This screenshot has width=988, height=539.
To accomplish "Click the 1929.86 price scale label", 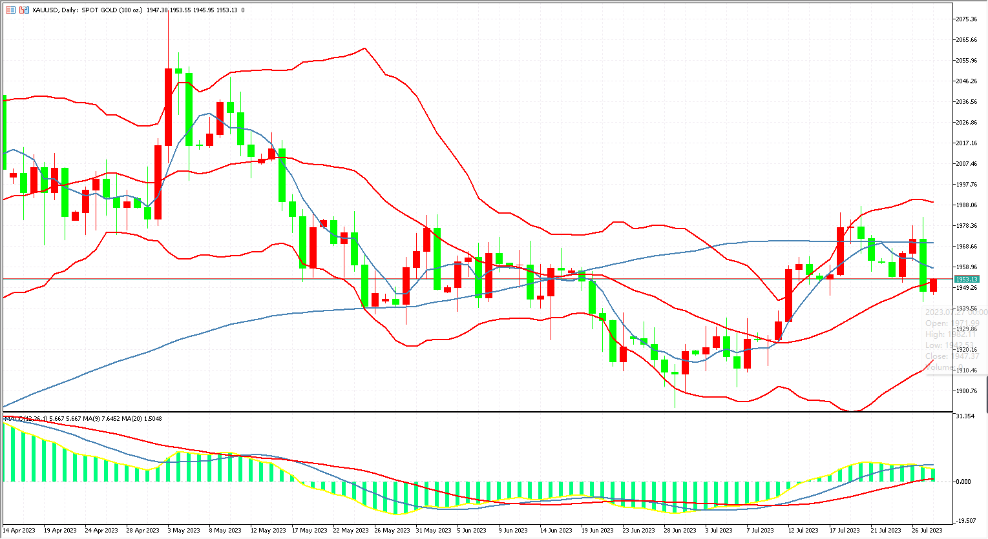I will point(967,329).
